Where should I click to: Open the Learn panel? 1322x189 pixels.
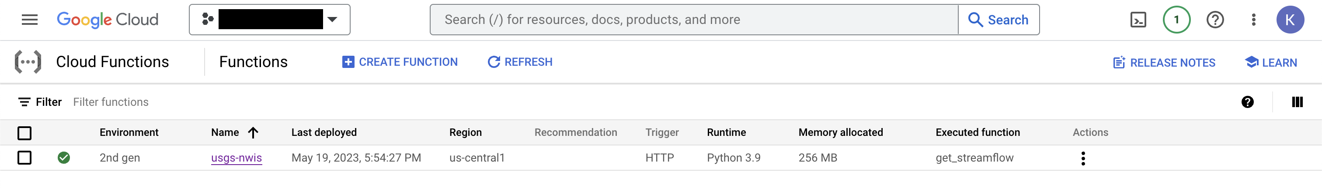pyautogui.click(x=1271, y=63)
